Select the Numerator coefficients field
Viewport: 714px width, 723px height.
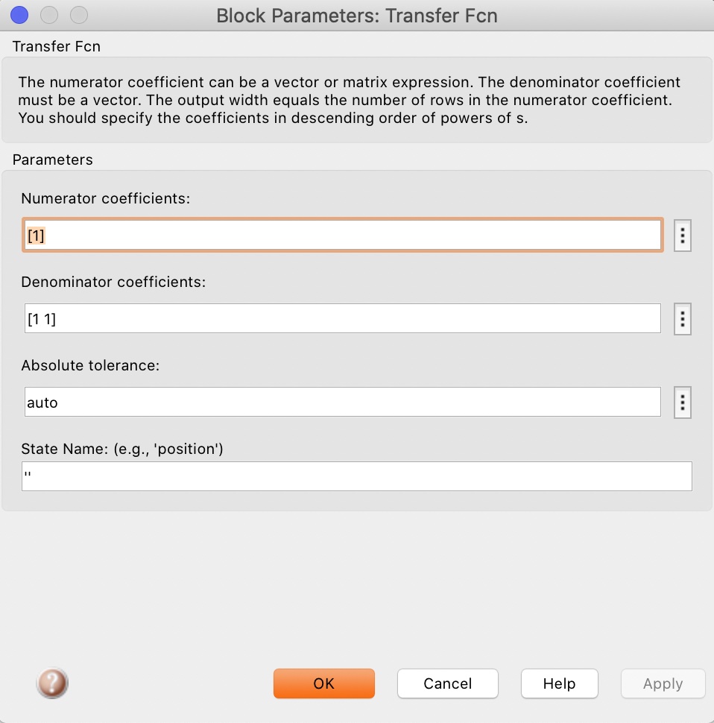pyautogui.click(x=342, y=234)
